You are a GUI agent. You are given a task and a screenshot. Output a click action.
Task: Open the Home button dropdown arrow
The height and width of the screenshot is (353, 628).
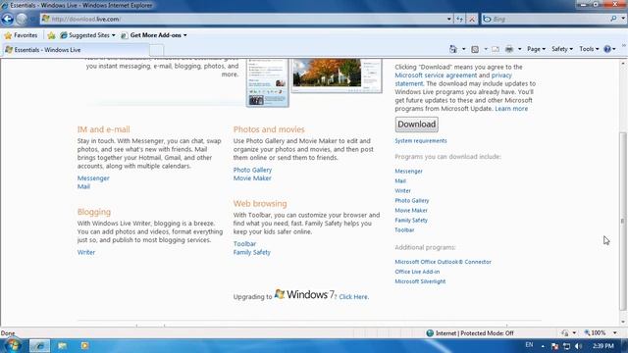click(464, 49)
